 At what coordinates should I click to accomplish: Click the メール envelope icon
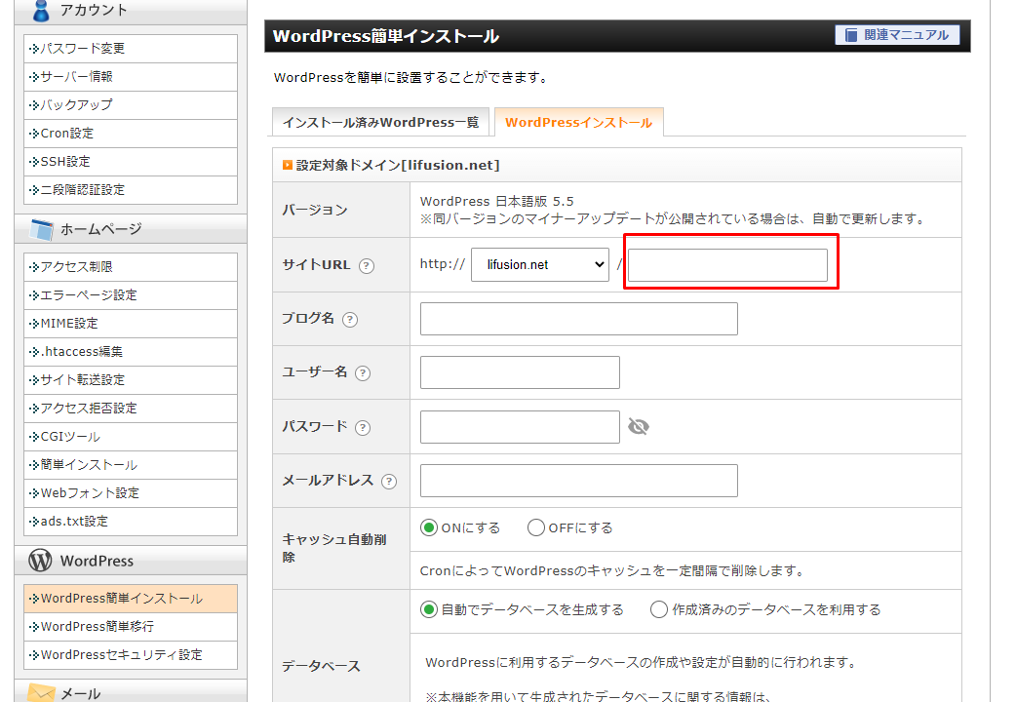coord(41,693)
